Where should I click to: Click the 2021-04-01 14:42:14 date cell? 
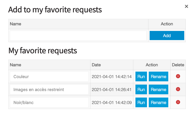[111, 77]
